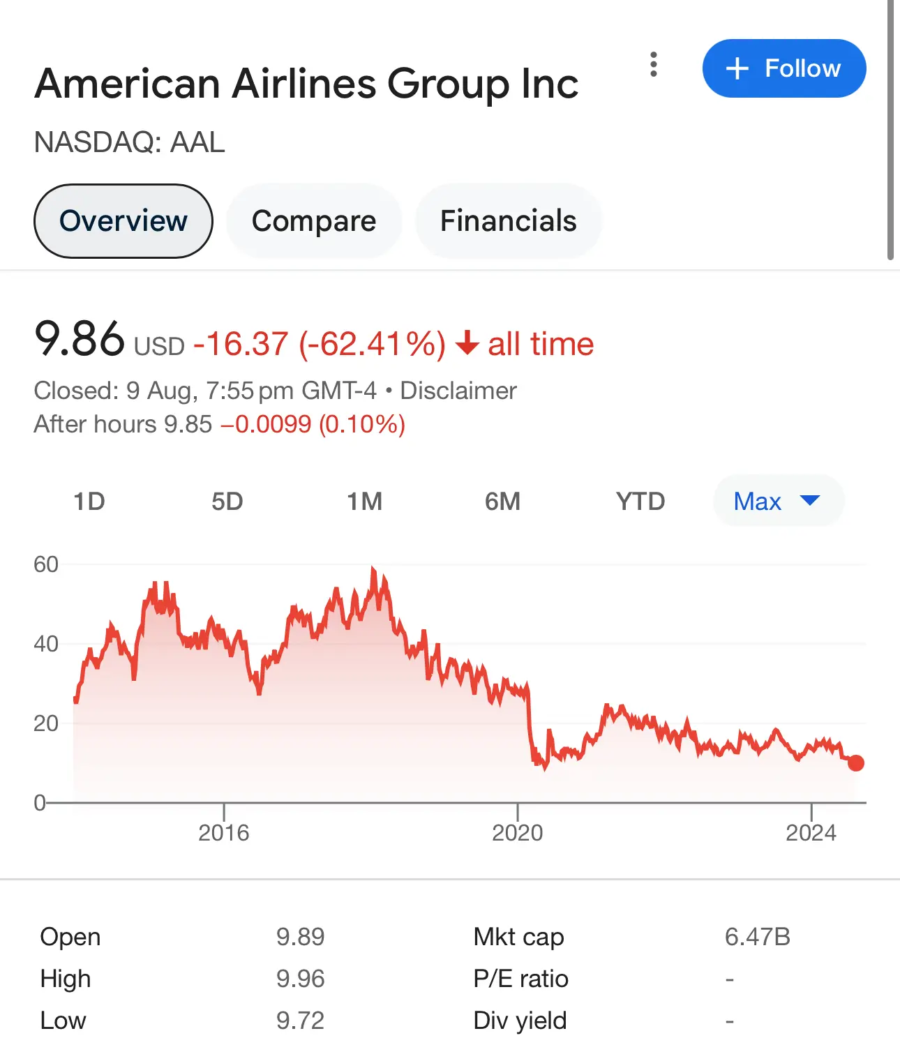Expand the Max range dropdown arrow
This screenshot has height=1061, width=900.
coord(809,500)
